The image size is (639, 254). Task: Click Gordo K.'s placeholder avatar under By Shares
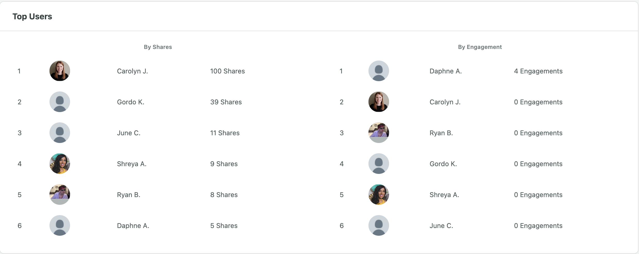click(60, 102)
